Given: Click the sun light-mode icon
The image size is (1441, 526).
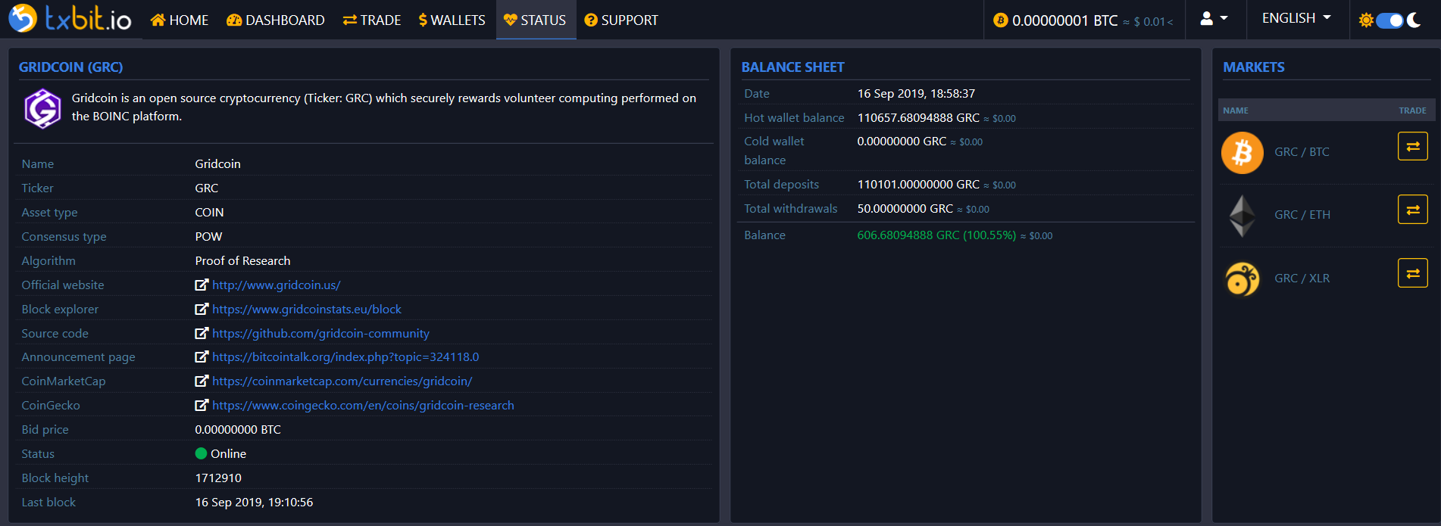Looking at the screenshot, I should coord(1366,20).
